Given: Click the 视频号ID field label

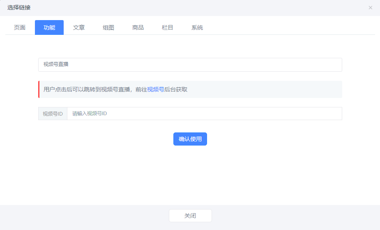Looking at the screenshot, I should pyautogui.click(x=53, y=114).
